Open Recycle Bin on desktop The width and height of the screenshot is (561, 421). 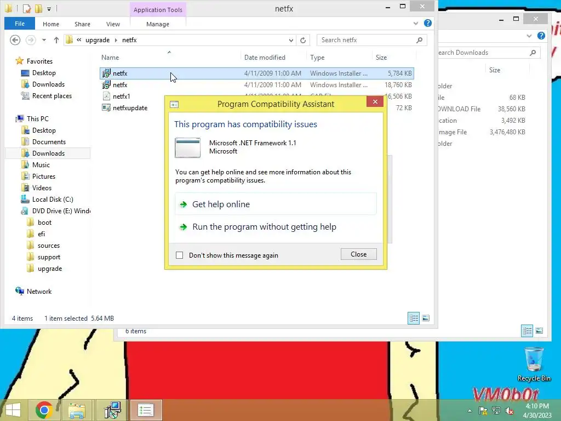tap(534, 364)
